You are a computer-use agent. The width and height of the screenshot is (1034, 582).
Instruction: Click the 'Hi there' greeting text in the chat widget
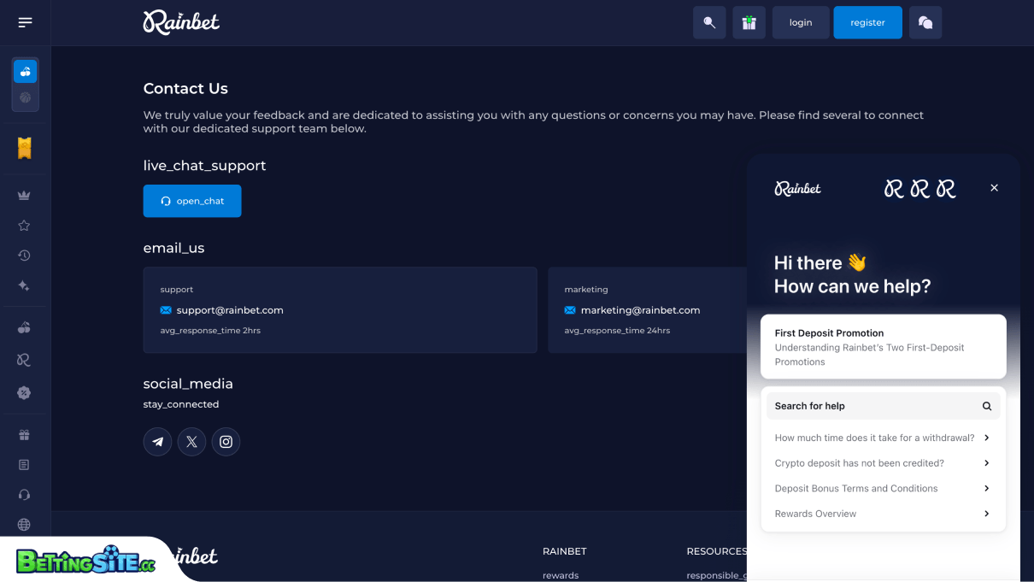pyautogui.click(x=820, y=262)
